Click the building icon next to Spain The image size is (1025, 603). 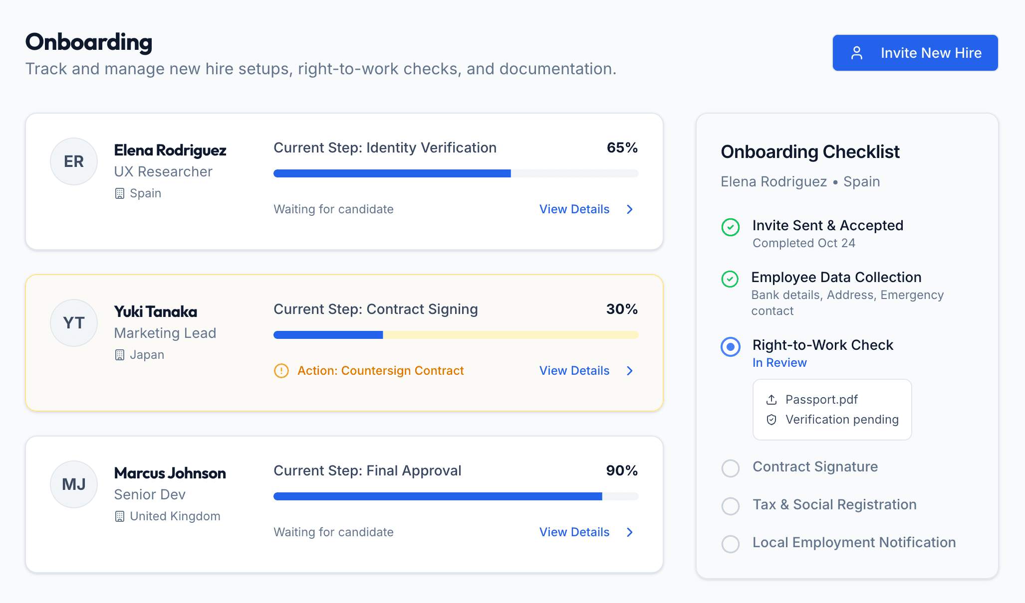click(120, 193)
